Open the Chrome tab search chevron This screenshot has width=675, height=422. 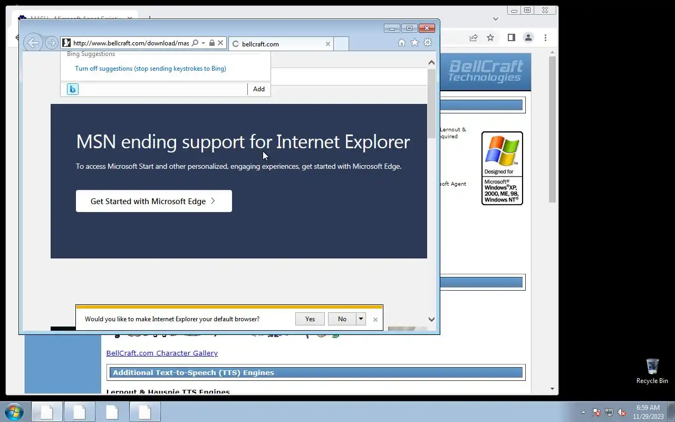click(x=495, y=19)
